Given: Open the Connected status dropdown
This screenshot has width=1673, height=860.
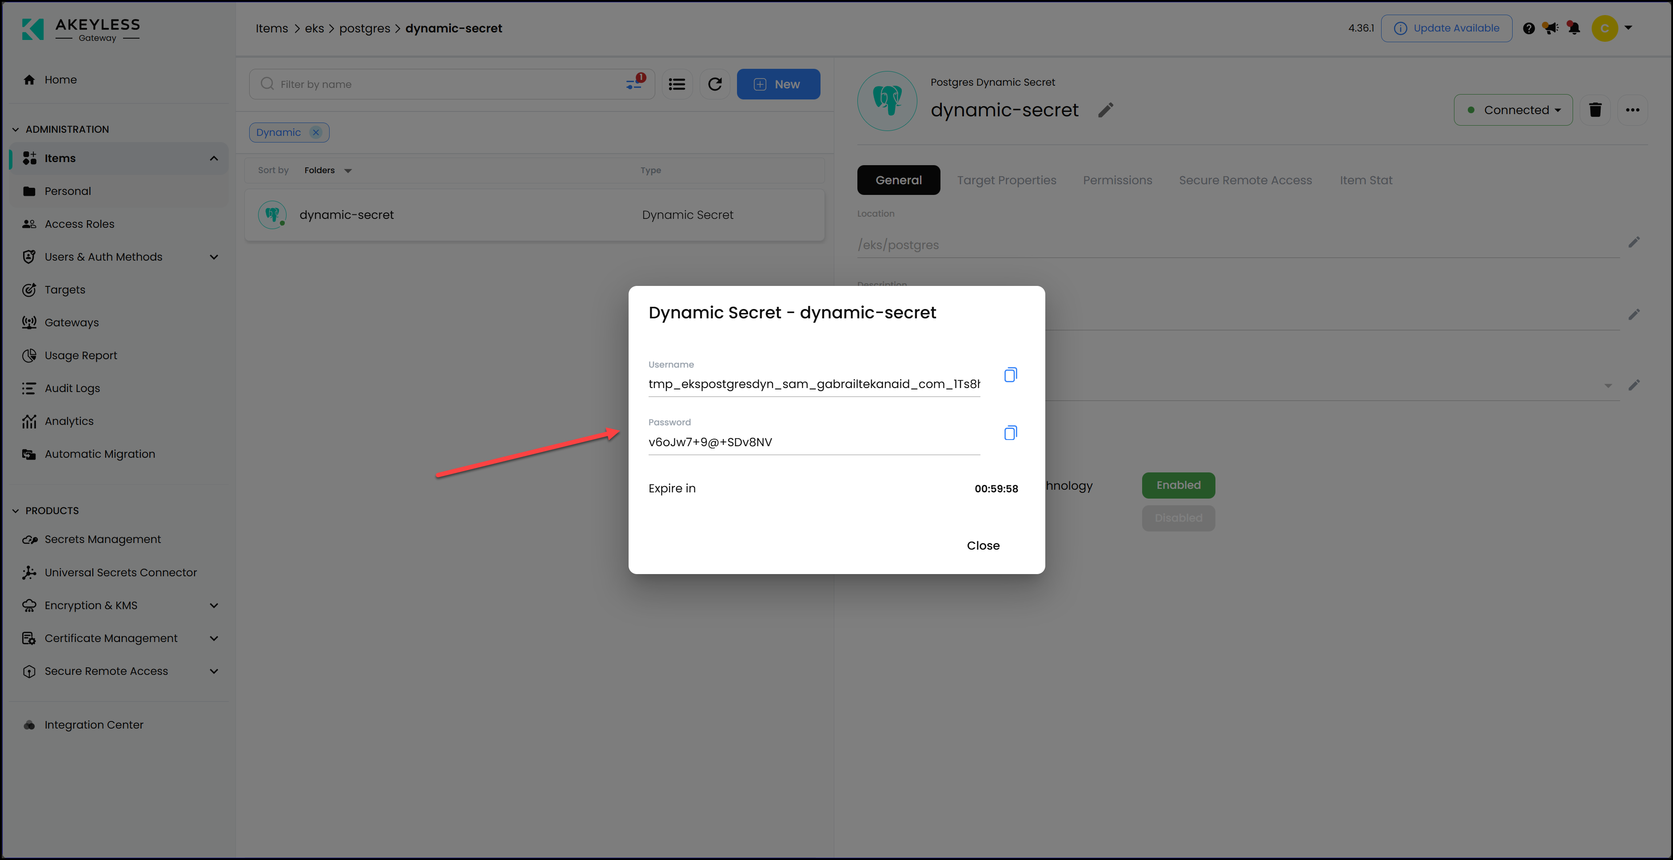Looking at the screenshot, I should click(1513, 110).
